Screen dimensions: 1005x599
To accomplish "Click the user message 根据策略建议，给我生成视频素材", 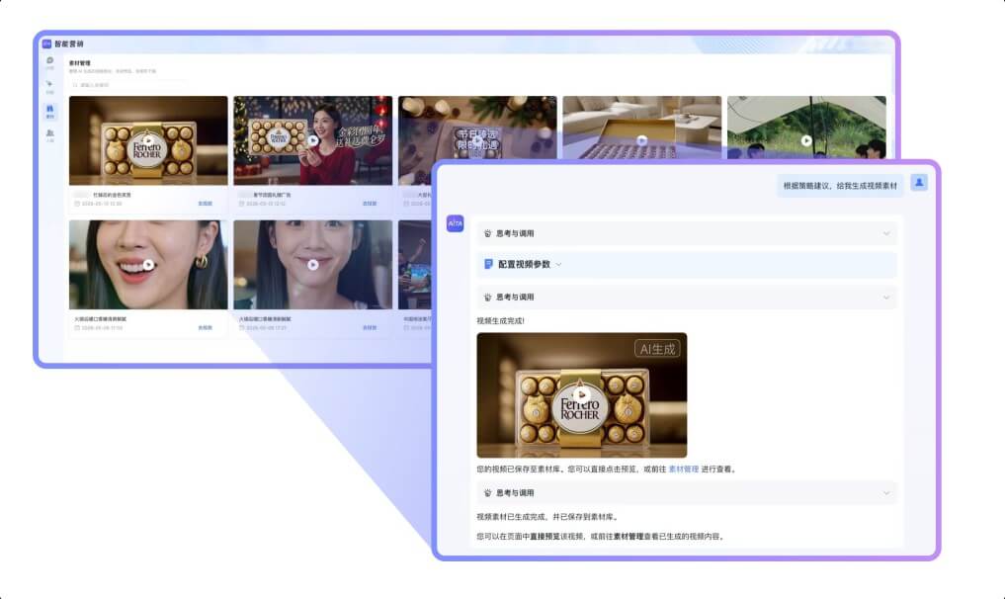I will (840, 186).
